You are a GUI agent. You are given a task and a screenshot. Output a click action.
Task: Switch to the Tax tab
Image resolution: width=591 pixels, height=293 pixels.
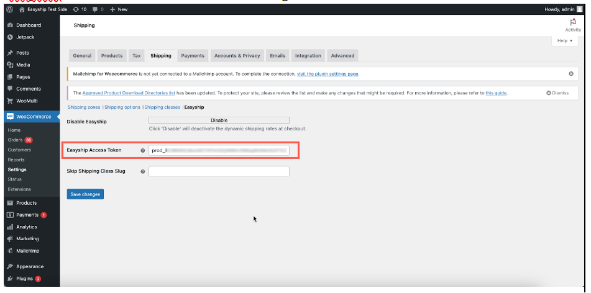coord(137,56)
